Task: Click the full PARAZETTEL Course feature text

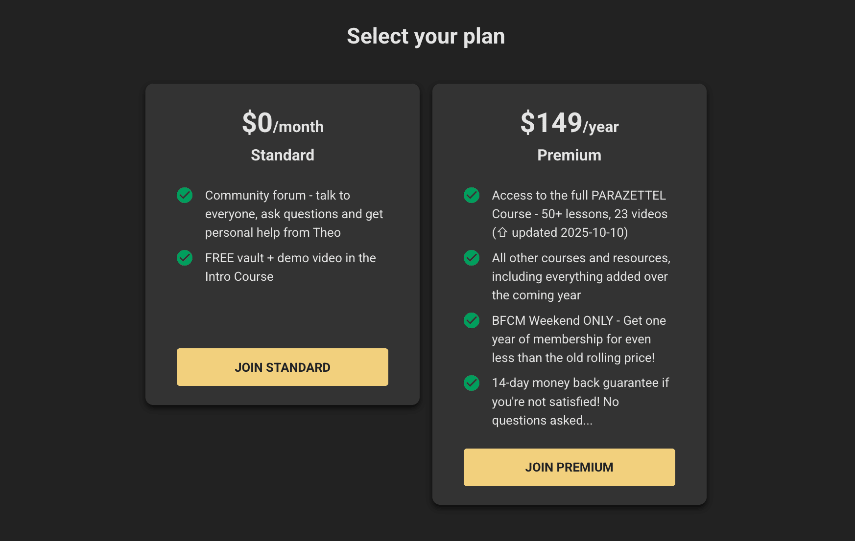Action: click(x=580, y=214)
